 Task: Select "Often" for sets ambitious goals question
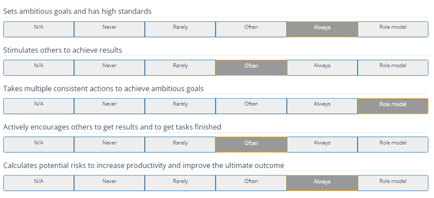pos(251,29)
